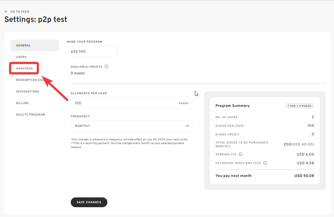Image resolution: width=334 pixels, height=217 pixels.
Task: Click the Estimated Taxes and Fees info icon
Action: coord(265,163)
